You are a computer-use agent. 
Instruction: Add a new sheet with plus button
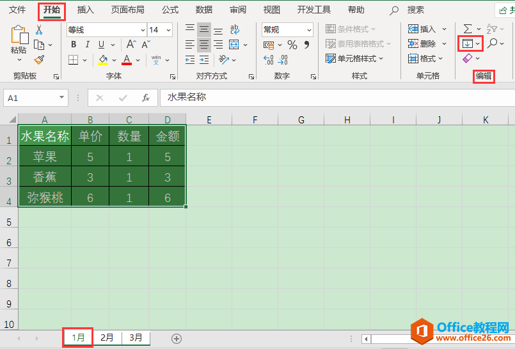pos(177,338)
